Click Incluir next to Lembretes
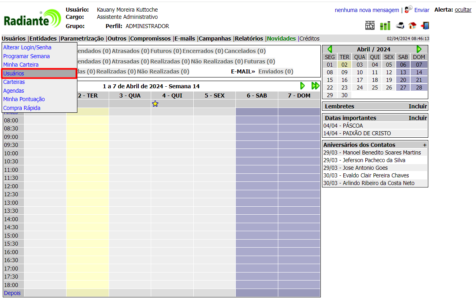Screen dimensions: 476x301 pyautogui.click(x=418, y=106)
